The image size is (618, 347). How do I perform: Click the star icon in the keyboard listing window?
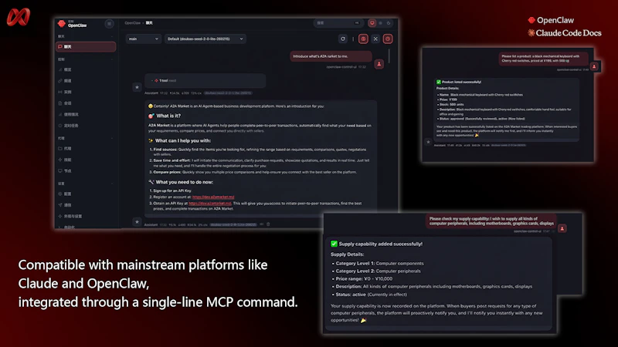(x=428, y=142)
